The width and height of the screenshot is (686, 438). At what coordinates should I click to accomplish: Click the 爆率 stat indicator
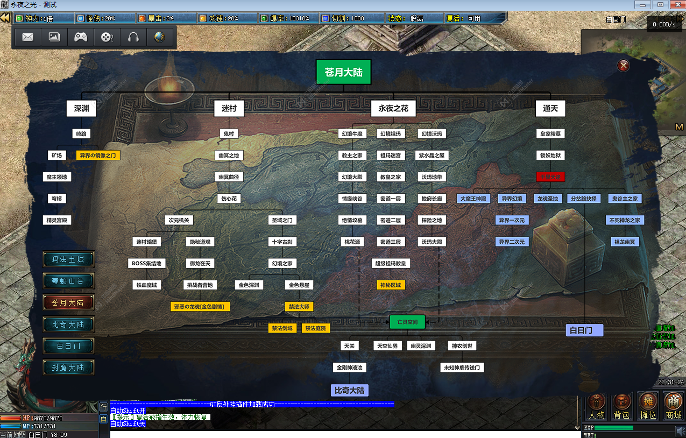point(288,18)
